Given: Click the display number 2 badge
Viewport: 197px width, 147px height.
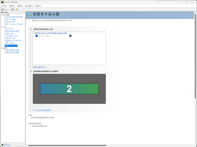Looking at the screenshot, I should pos(70,36).
